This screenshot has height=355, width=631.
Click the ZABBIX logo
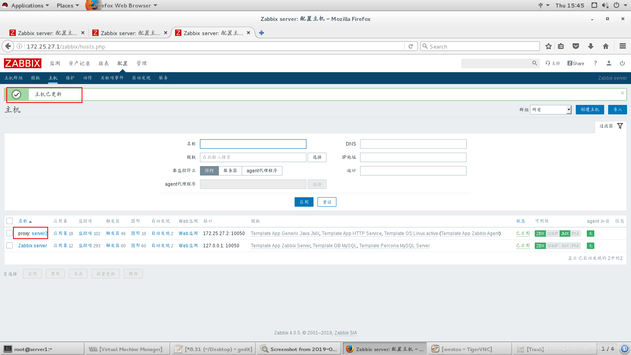[22, 63]
